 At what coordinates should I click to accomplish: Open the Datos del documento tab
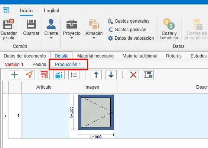25,56
